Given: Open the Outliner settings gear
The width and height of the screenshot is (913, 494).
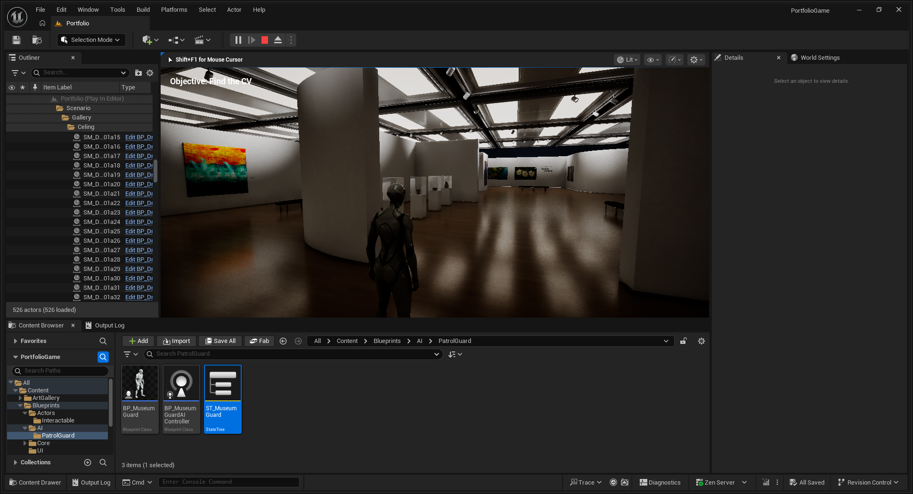Looking at the screenshot, I should click(150, 73).
